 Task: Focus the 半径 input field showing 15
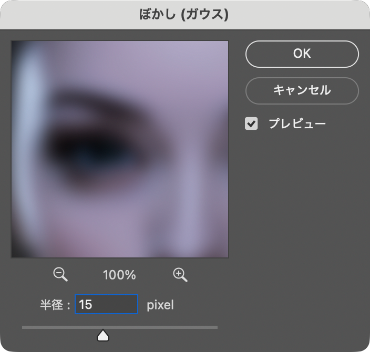click(106, 304)
